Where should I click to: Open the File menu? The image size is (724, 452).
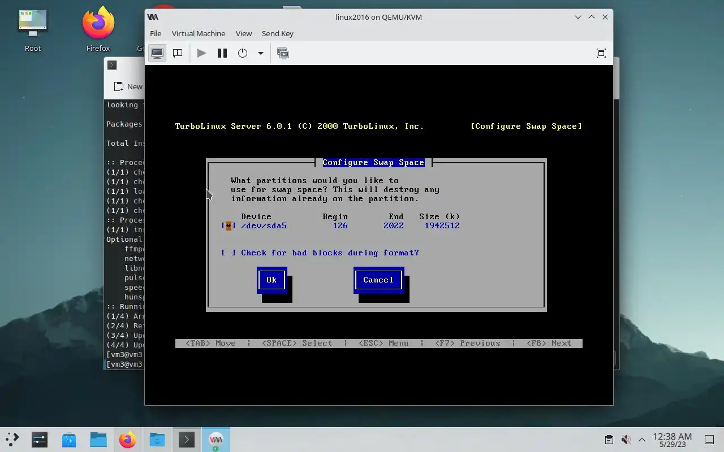pyautogui.click(x=156, y=33)
